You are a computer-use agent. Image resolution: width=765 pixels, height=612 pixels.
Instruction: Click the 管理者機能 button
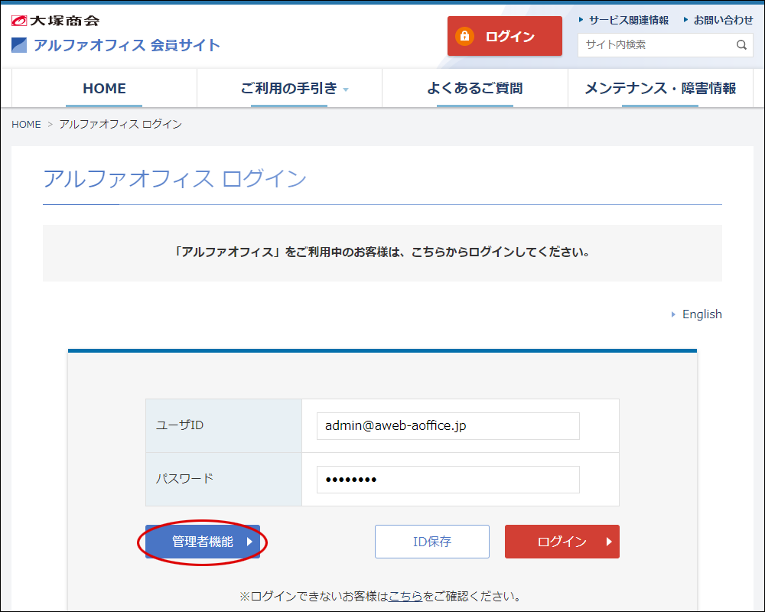tap(203, 542)
